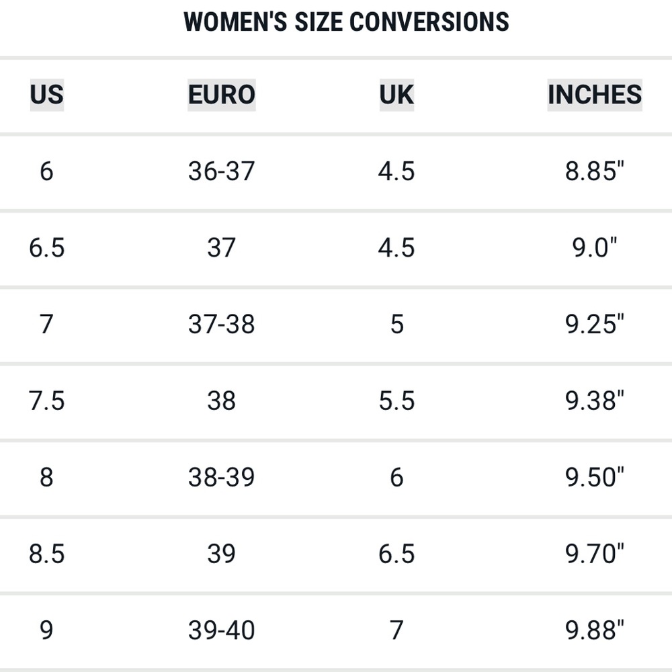672x672 pixels.
Task: Click the 9.38" inches value
Action: pos(595,401)
